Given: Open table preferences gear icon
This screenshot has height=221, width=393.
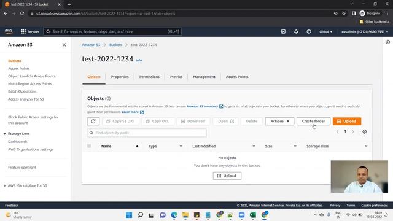Looking at the screenshot, I should [x=364, y=131].
